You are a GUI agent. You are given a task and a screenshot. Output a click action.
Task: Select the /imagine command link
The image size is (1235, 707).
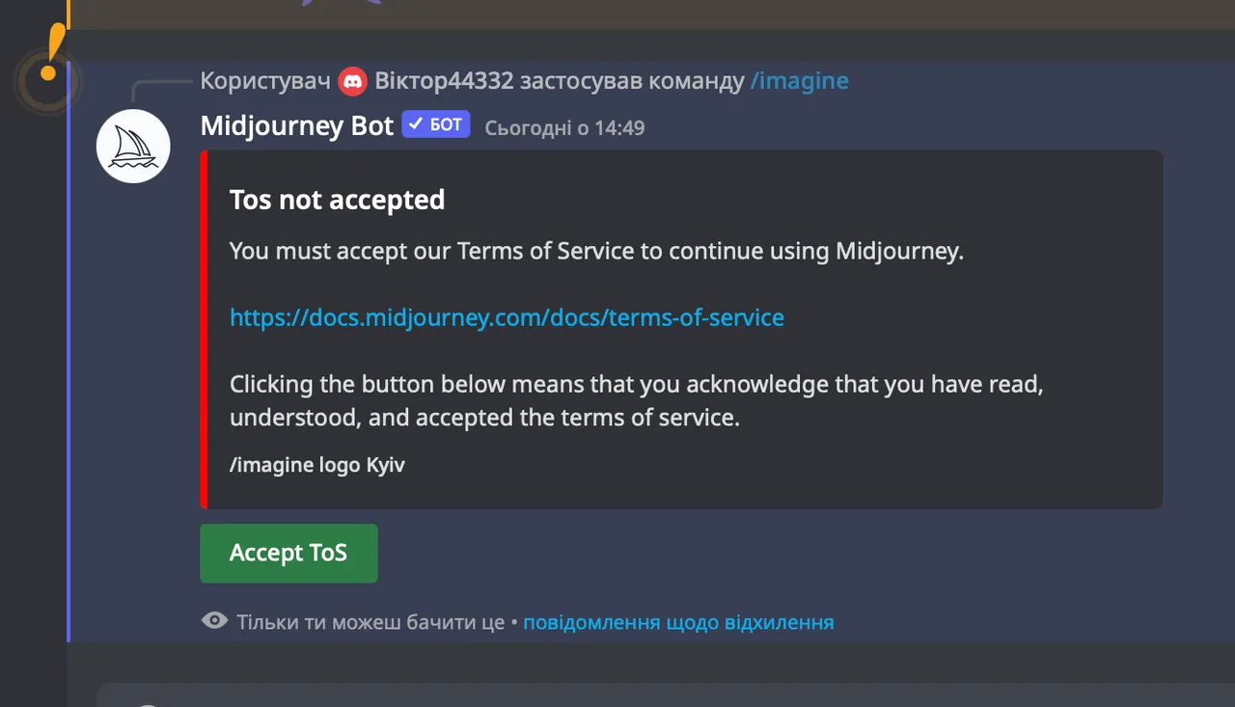[800, 81]
